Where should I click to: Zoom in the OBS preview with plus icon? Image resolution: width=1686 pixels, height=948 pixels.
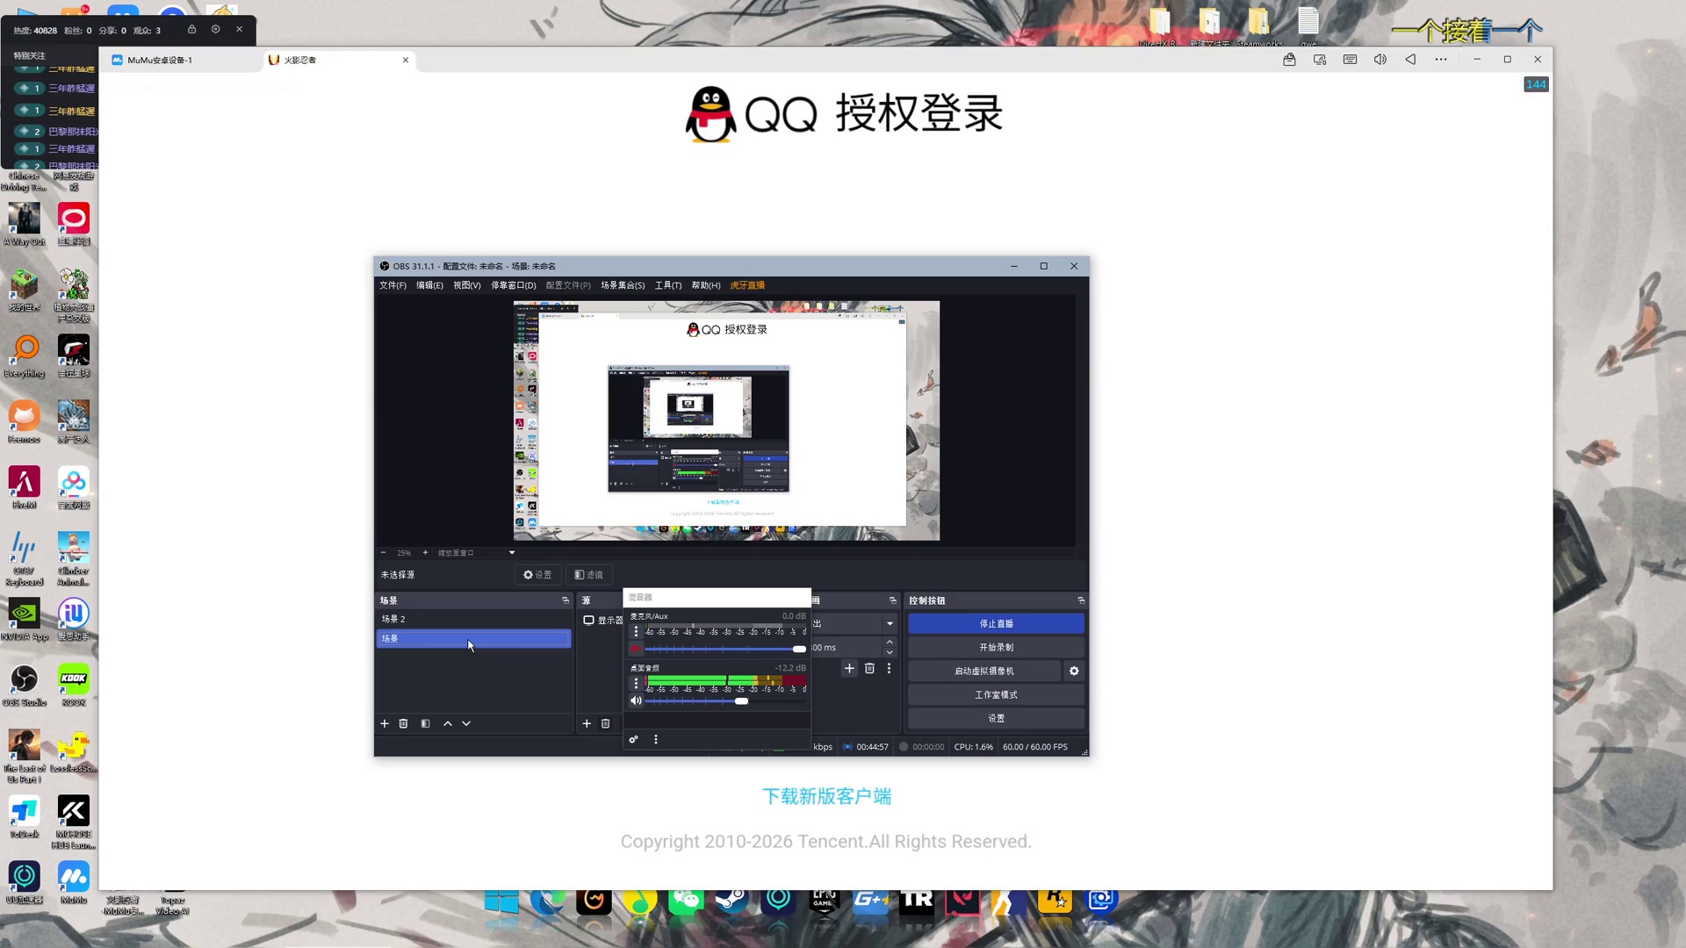coord(425,553)
